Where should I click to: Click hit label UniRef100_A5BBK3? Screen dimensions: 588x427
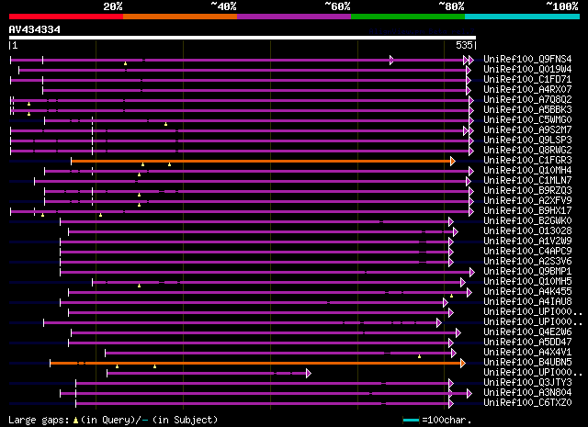(x=527, y=110)
